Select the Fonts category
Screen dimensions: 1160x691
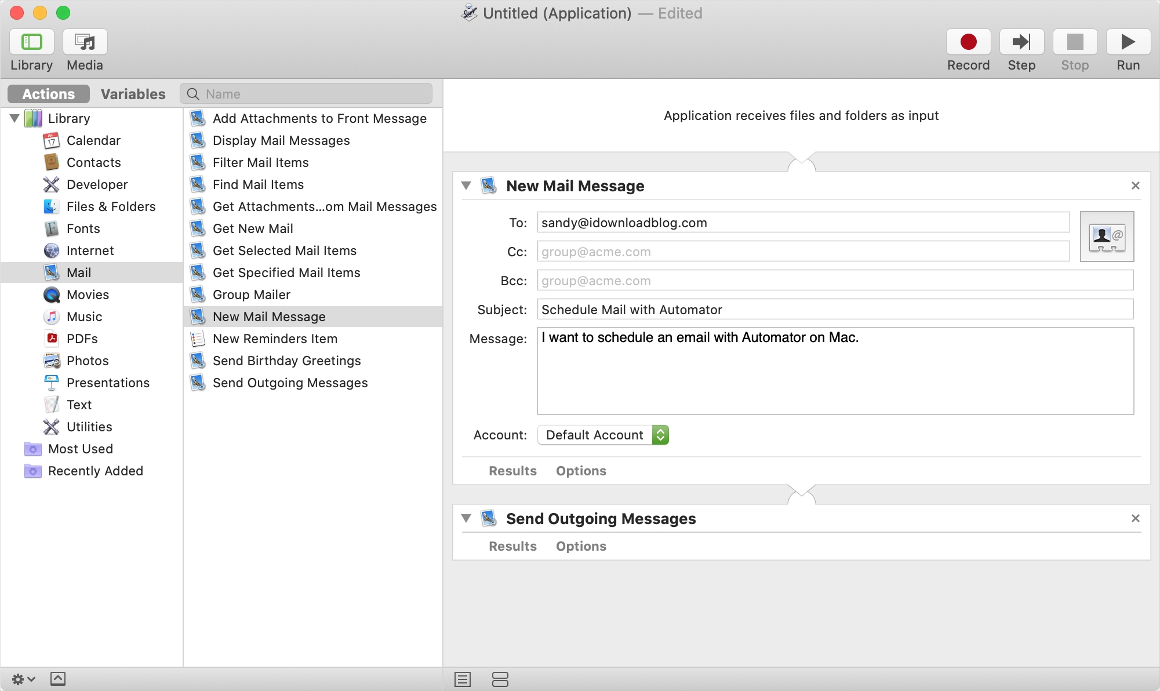(x=93, y=228)
